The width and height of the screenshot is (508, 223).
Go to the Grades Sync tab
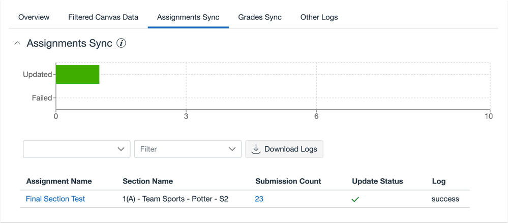click(260, 17)
